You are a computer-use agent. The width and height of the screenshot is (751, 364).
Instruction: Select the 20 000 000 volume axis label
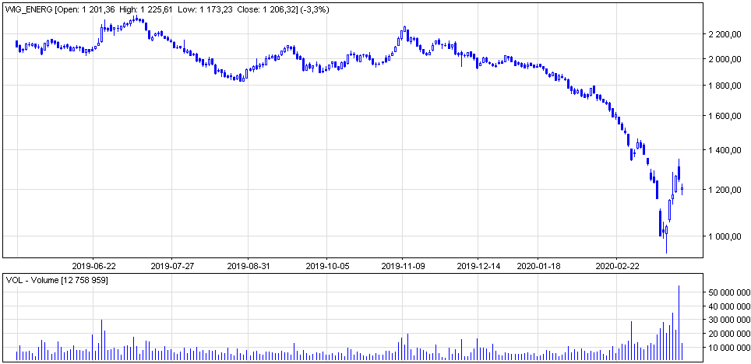(728, 334)
